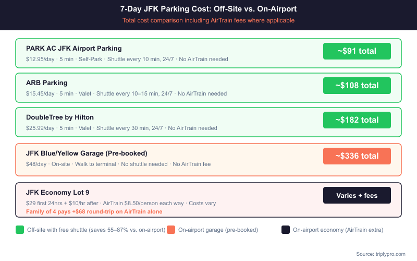The image size is (417, 261).
Task: Click the ~$108 total price badge
Action: point(357,86)
